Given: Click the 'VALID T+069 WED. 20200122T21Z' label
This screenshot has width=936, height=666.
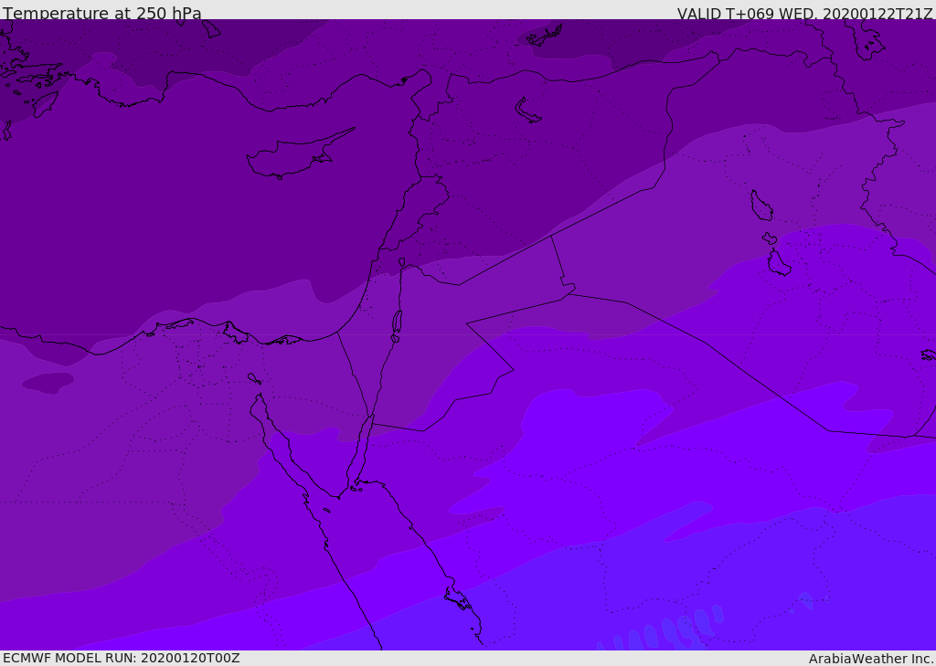Looking at the screenshot, I should 804,13.
